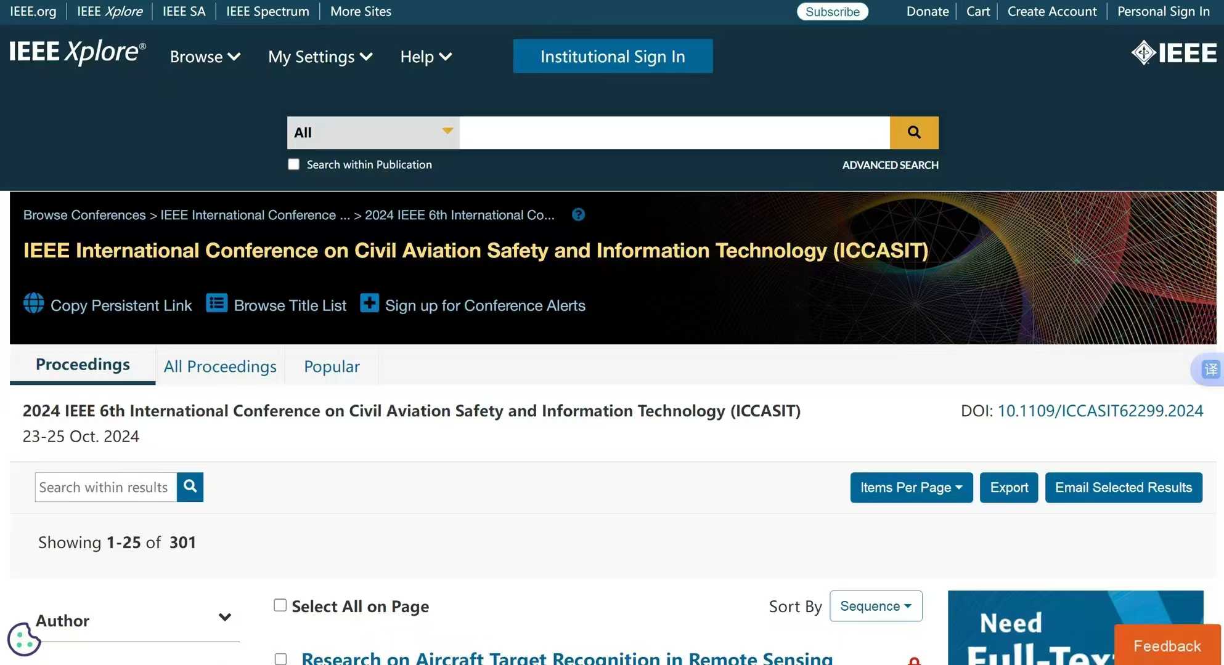
Task: Click inside the Search within results field
Action: tap(104, 486)
